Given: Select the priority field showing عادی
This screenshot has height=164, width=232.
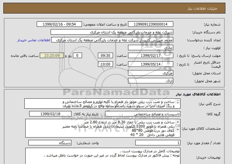Looking at the screenshot, I should (150, 48).
